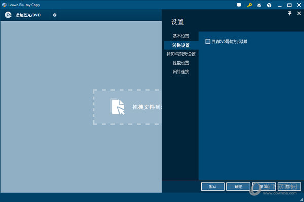Select the 转换设置 tab
304x202 pixels.
pos(181,45)
